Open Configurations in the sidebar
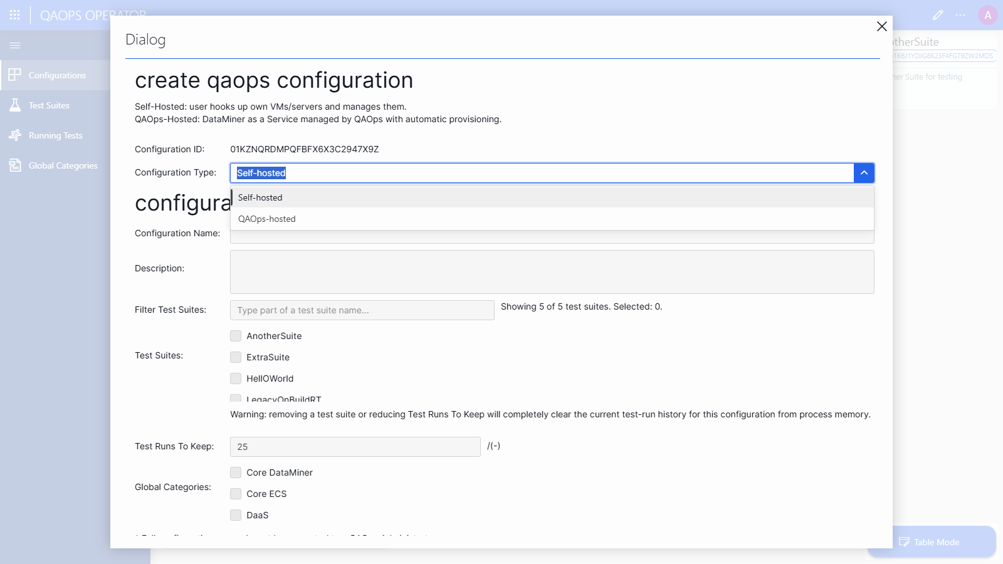Viewport: 1003px width, 564px height. pos(55,75)
